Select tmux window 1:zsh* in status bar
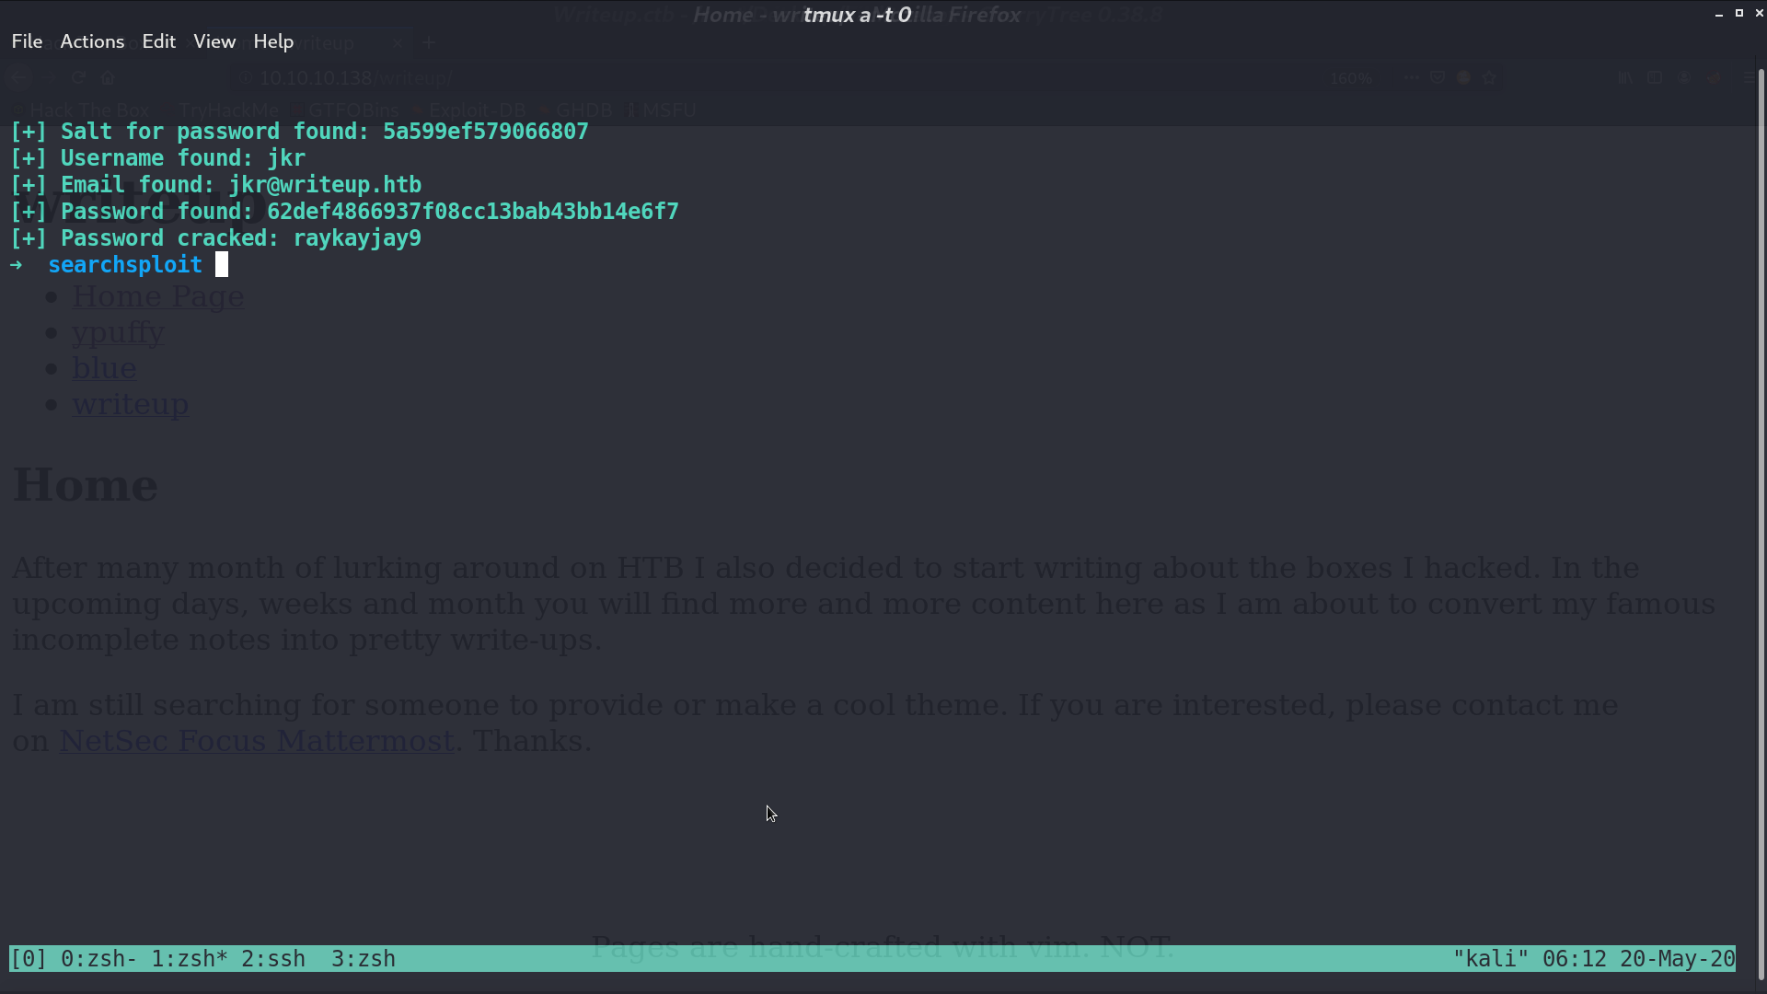The height and width of the screenshot is (994, 1767). coord(189,959)
